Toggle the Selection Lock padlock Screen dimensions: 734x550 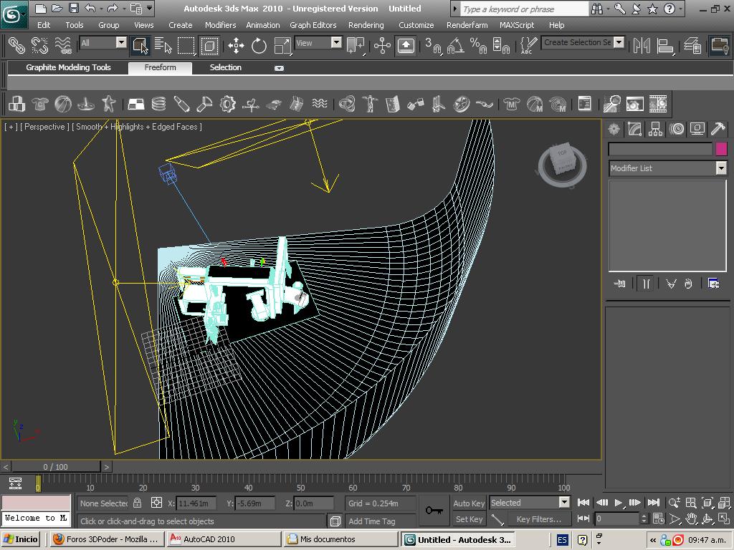pyautogui.click(x=137, y=503)
